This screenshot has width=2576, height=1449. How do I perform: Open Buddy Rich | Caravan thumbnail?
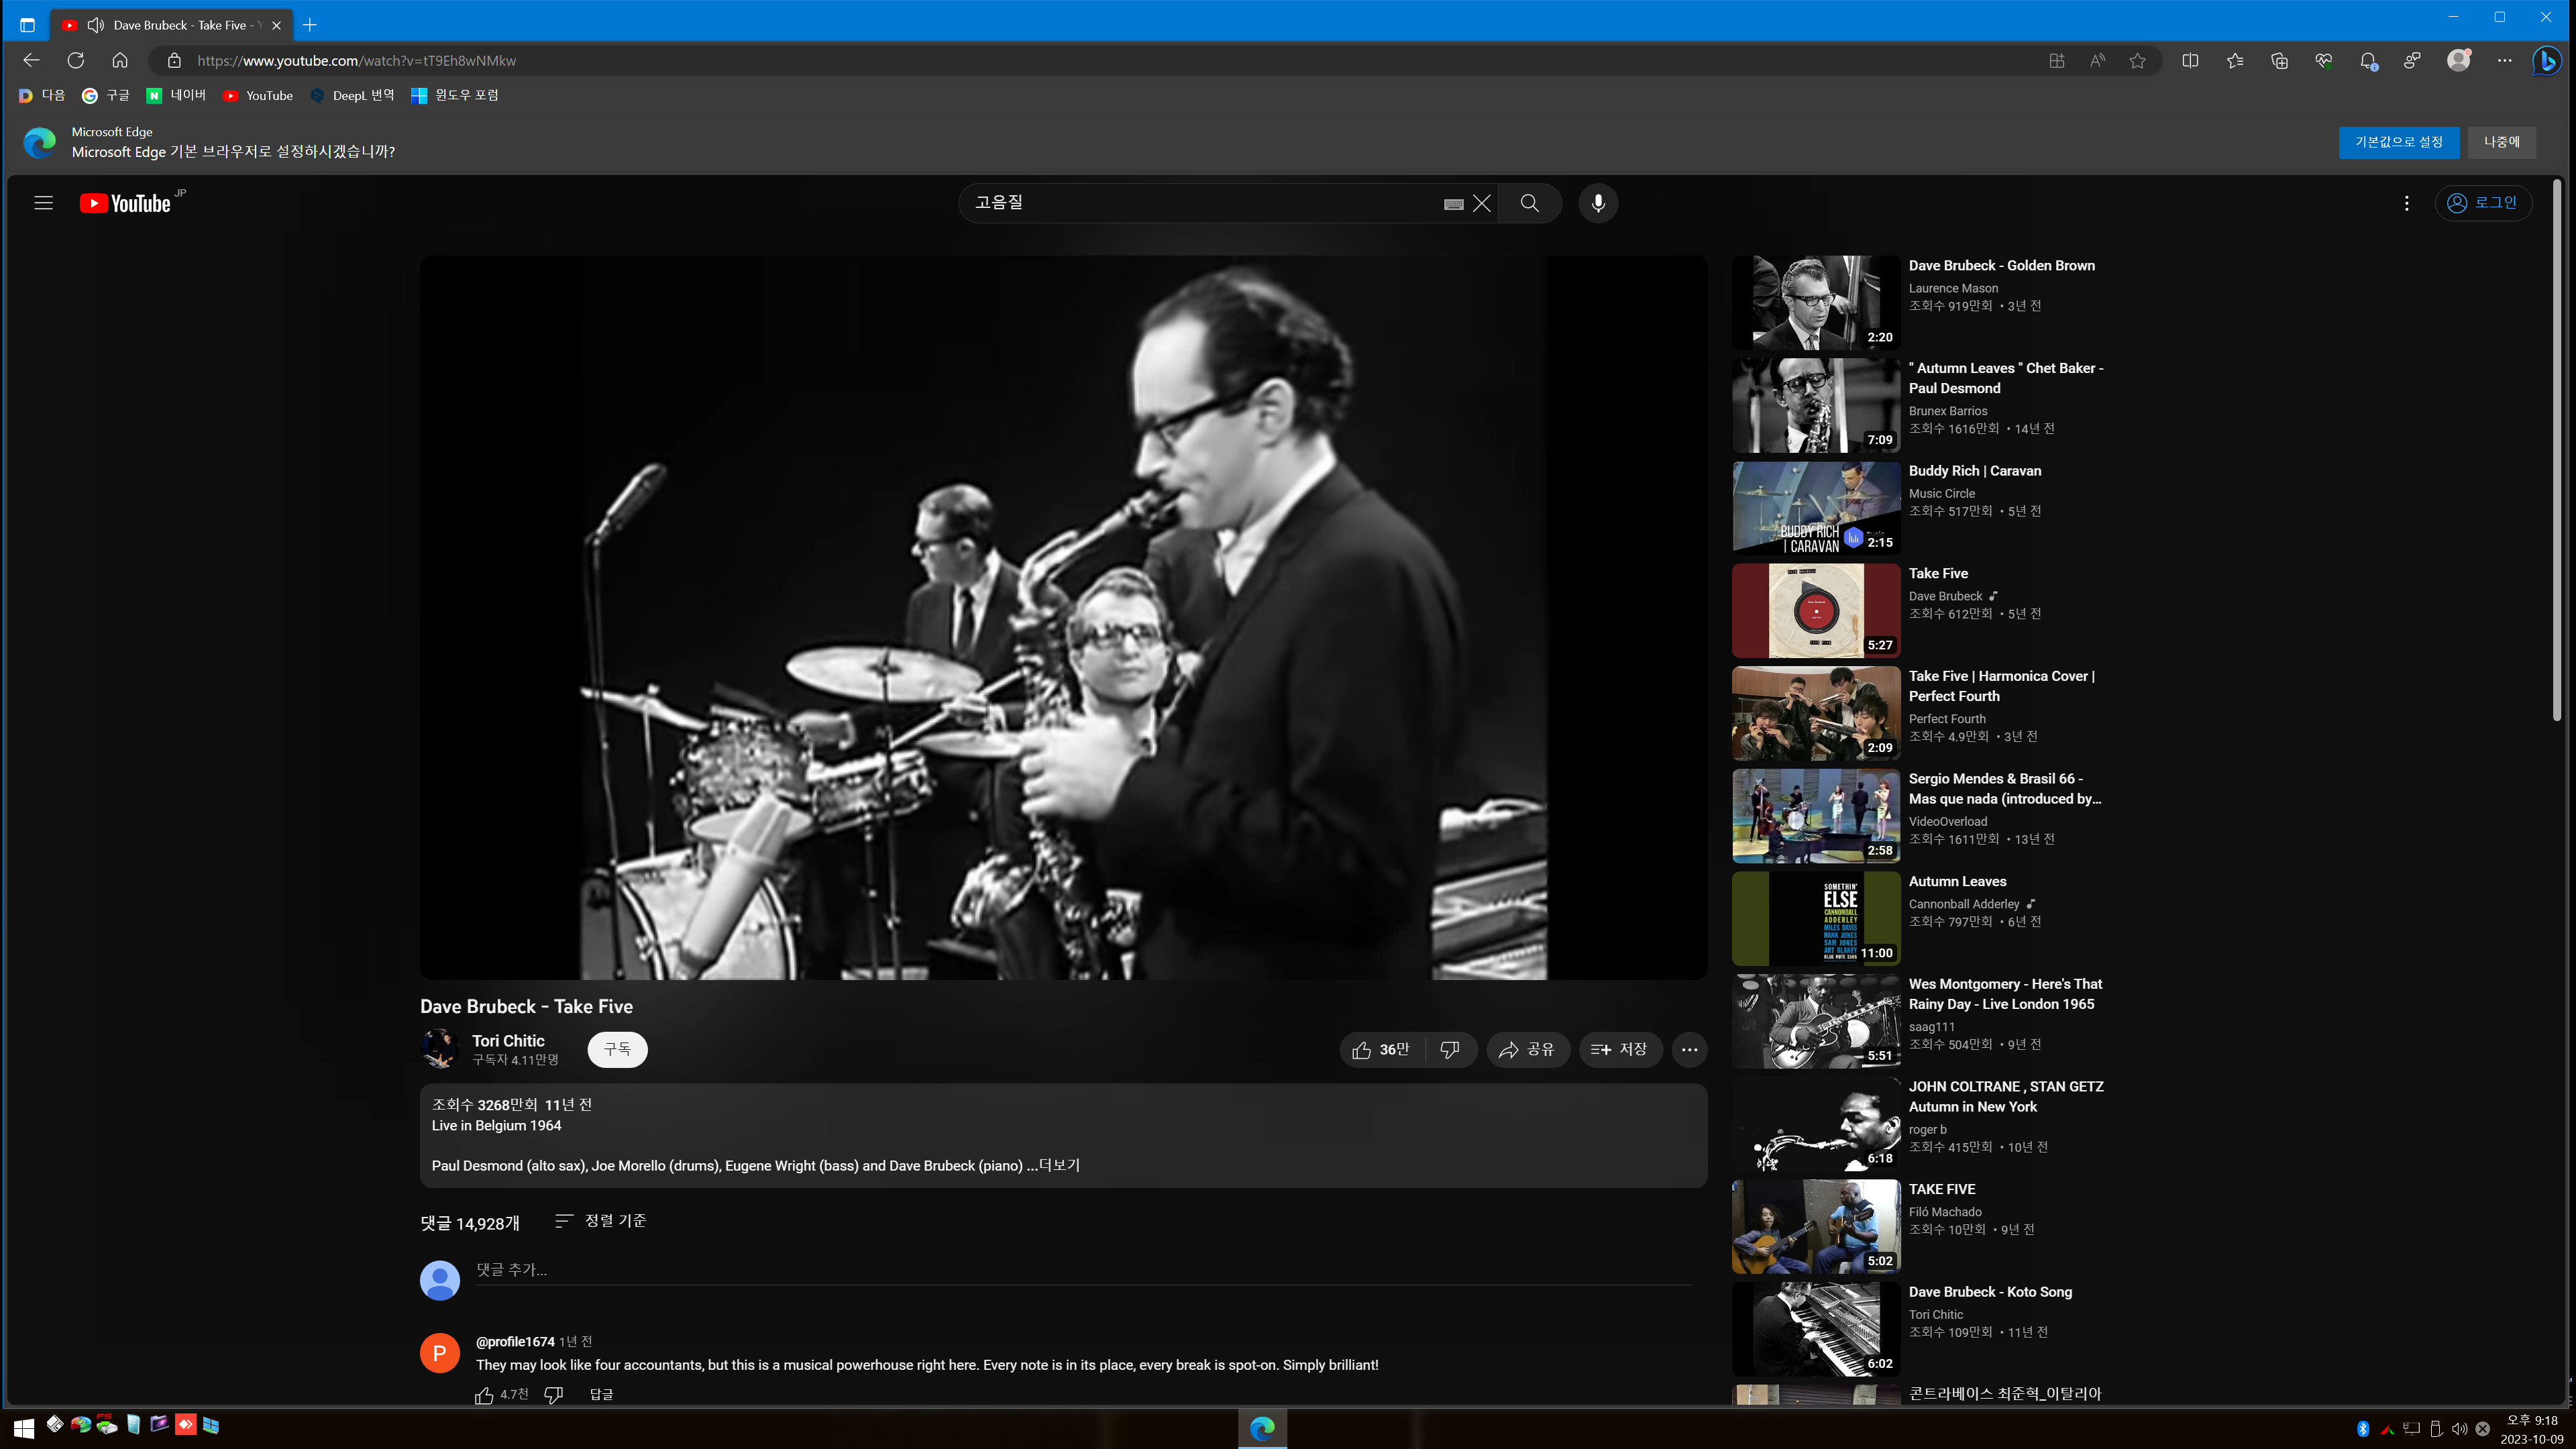(1816, 508)
